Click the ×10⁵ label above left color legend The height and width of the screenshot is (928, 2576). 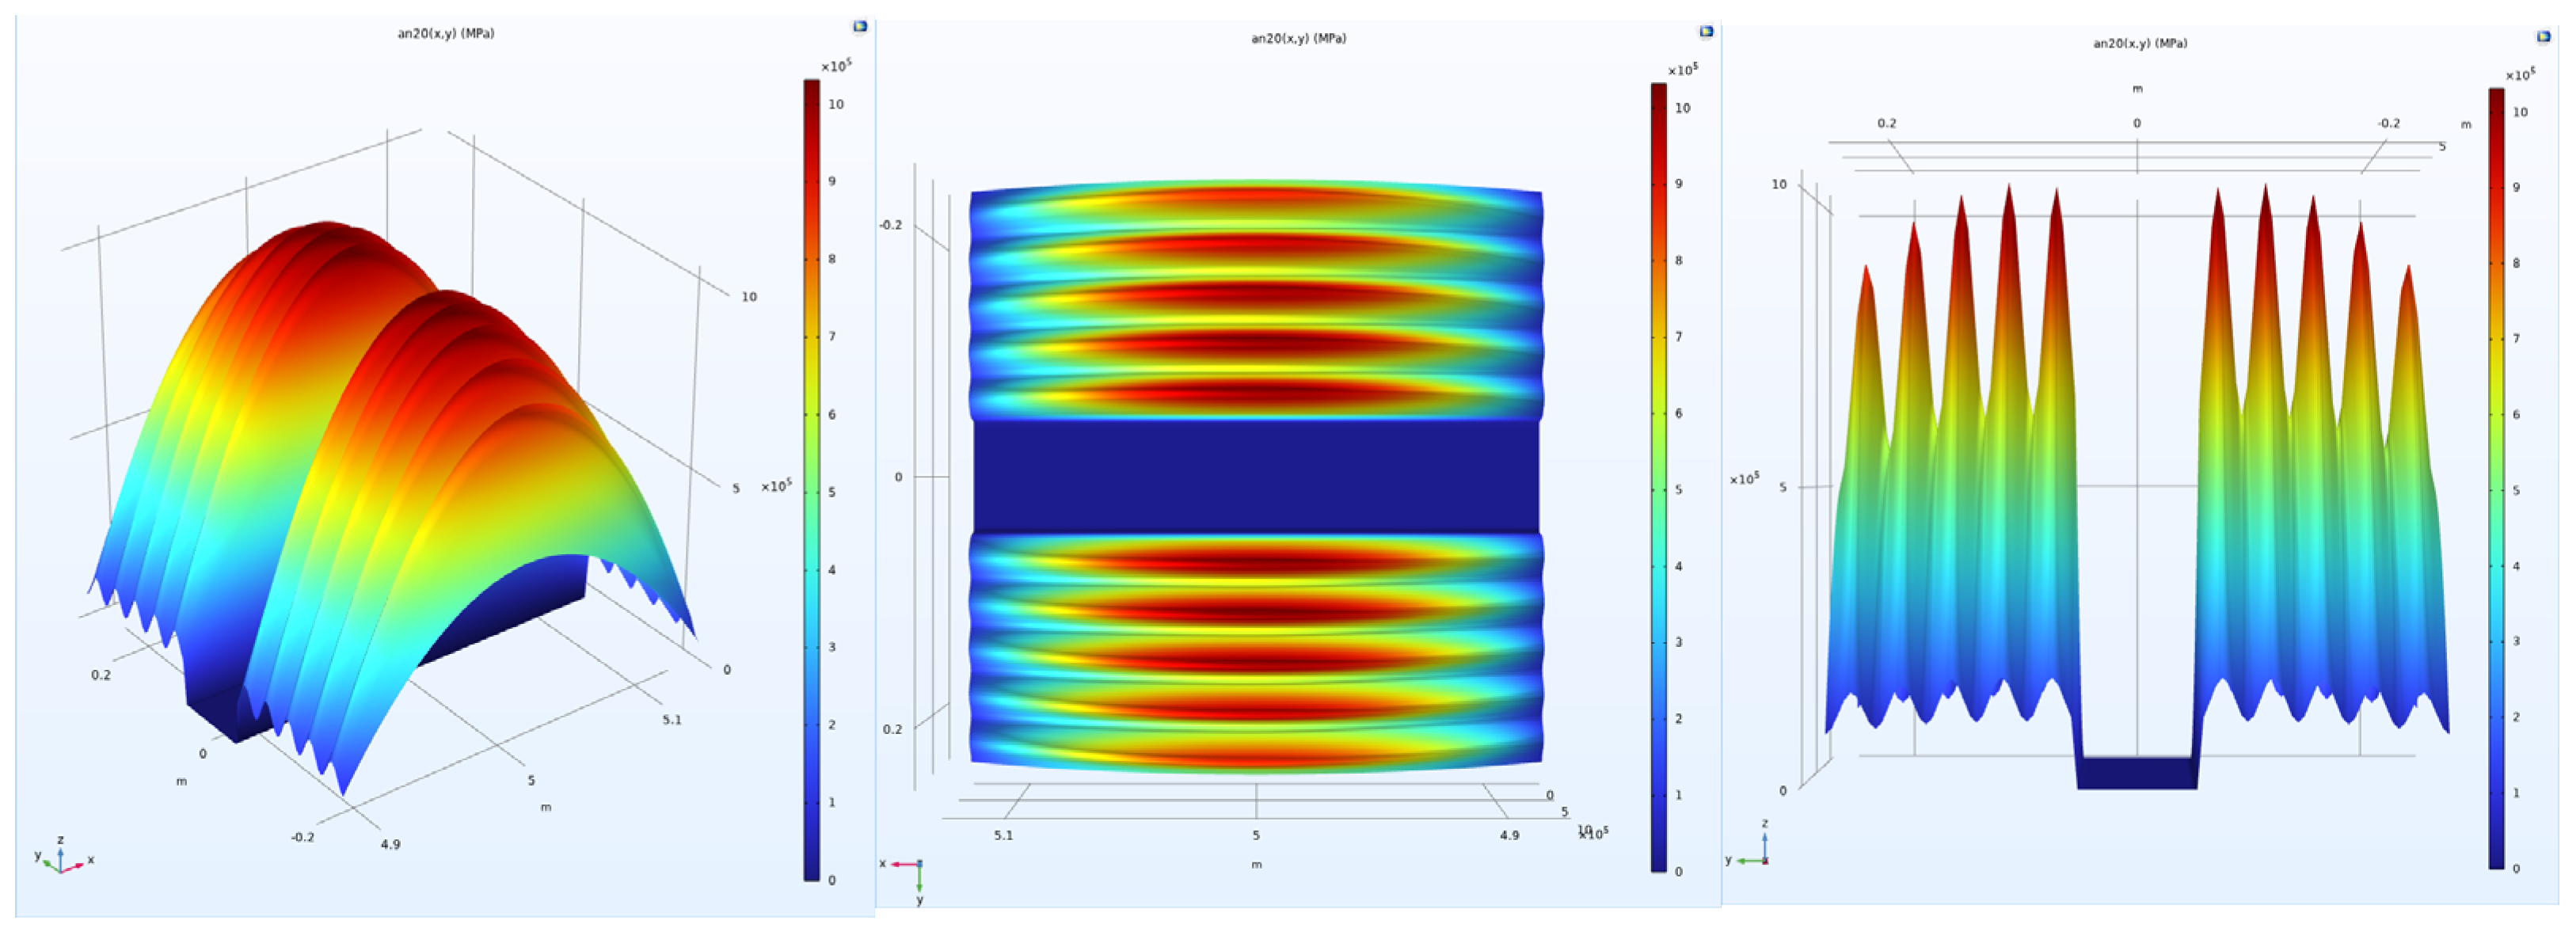coord(836,66)
